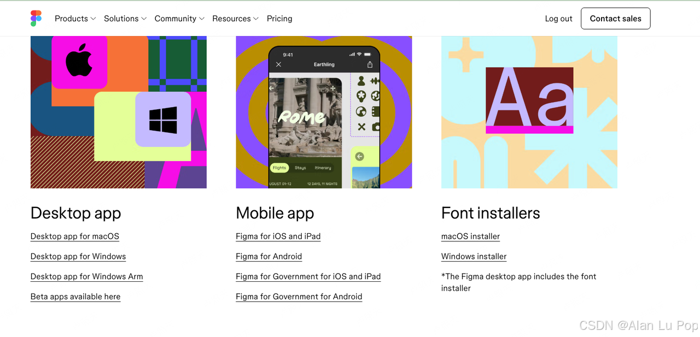The height and width of the screenshot is (337, 700).
Task: Click the Desktop app heading
Action: (76, 213)
